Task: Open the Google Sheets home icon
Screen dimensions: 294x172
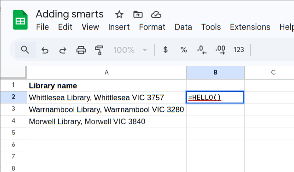Action: (20, 20)
